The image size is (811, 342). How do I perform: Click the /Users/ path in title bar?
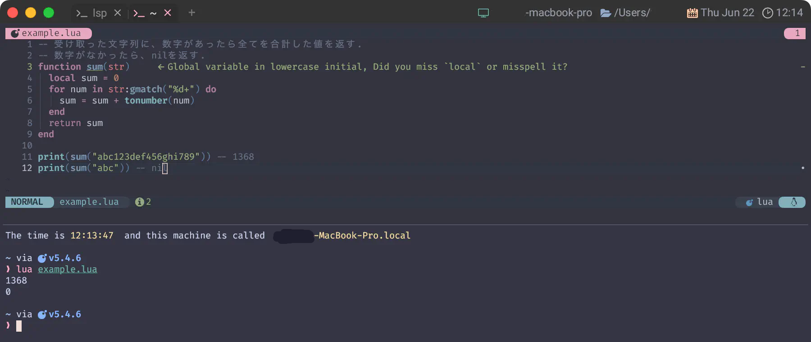(x=632, y=13)
